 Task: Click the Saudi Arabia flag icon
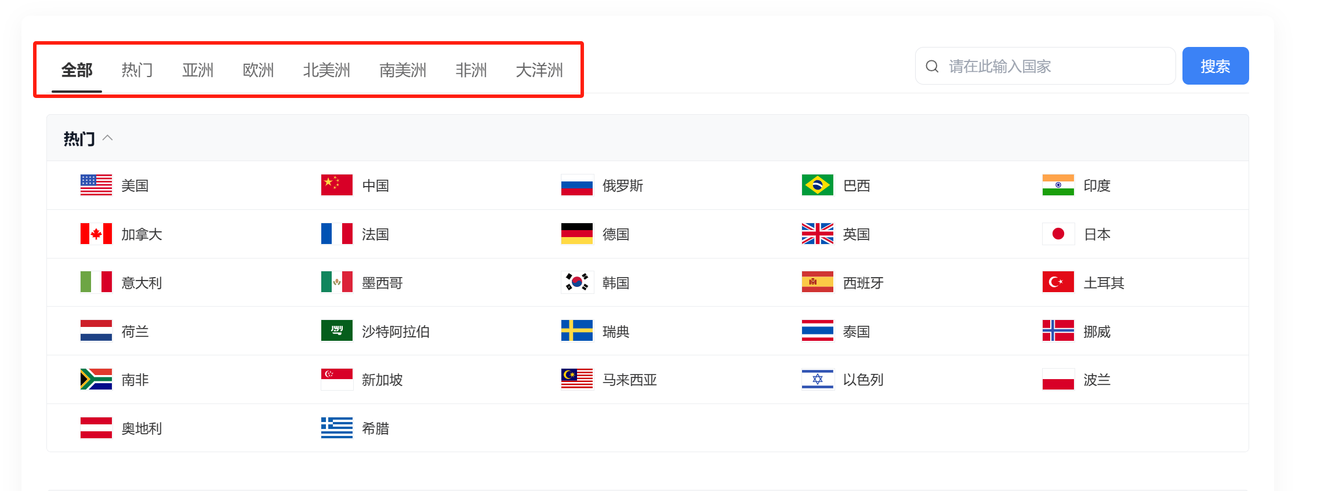(337, 331)
